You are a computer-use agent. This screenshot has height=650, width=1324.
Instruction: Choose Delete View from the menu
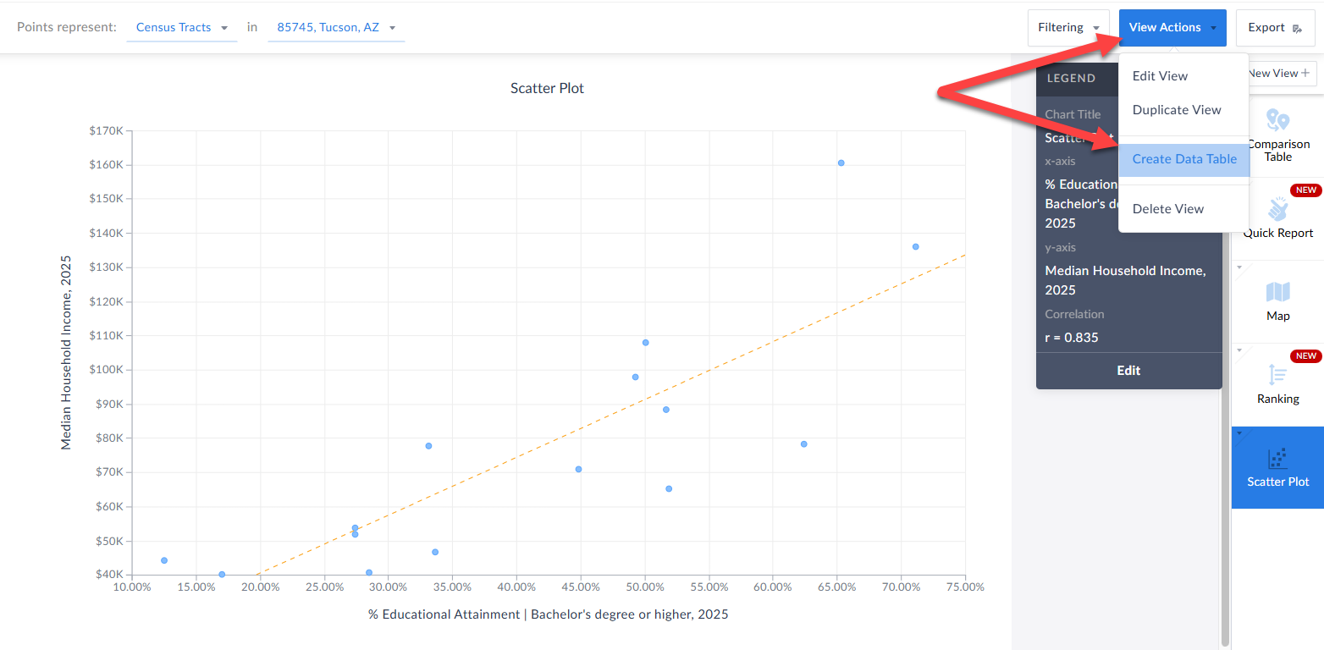tap(1167, 209)
